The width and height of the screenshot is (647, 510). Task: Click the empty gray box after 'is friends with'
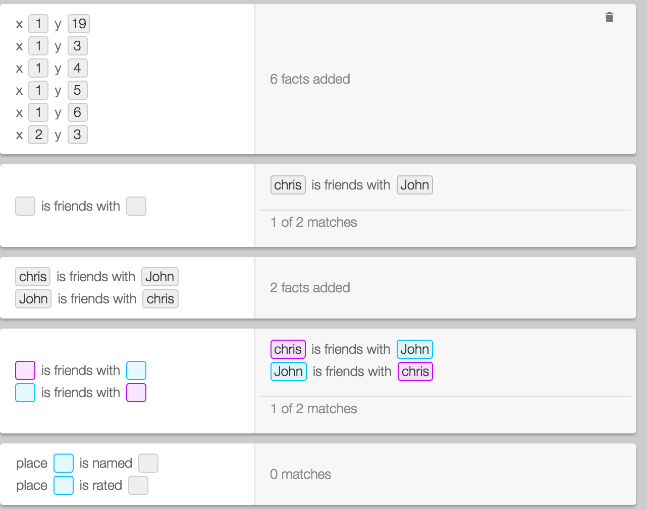[x=136, y=206]
